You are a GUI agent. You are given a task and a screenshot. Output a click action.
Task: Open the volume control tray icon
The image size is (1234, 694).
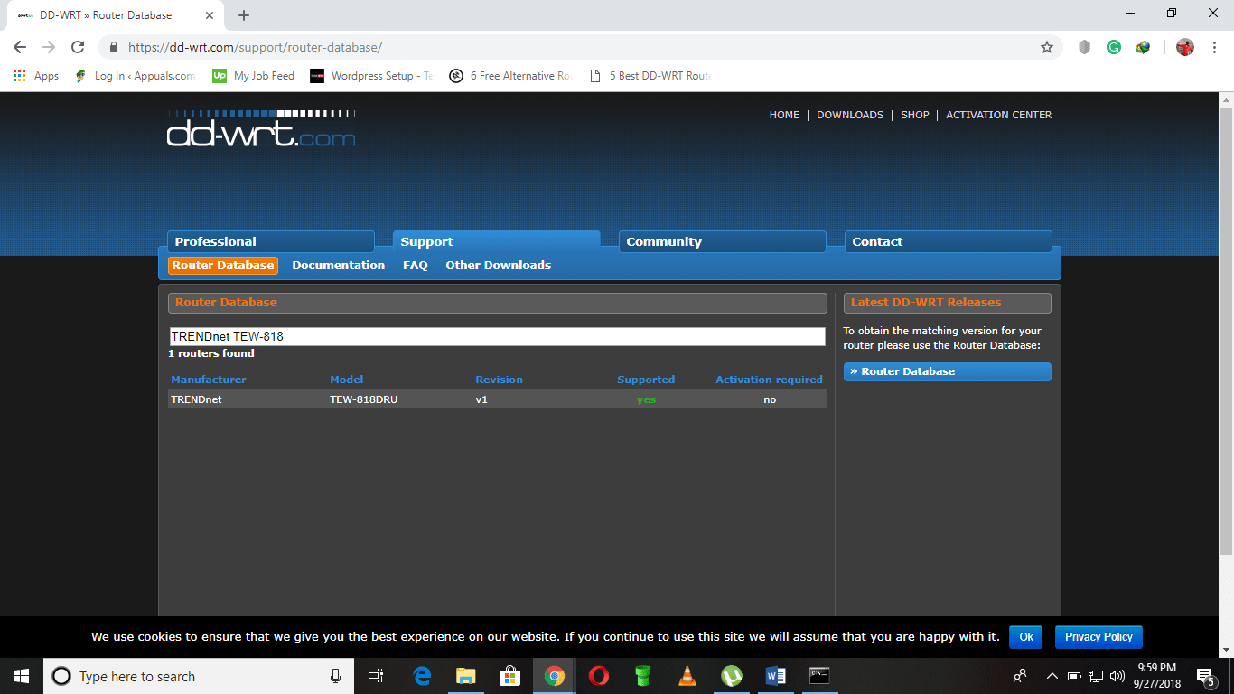[1117, 676]
